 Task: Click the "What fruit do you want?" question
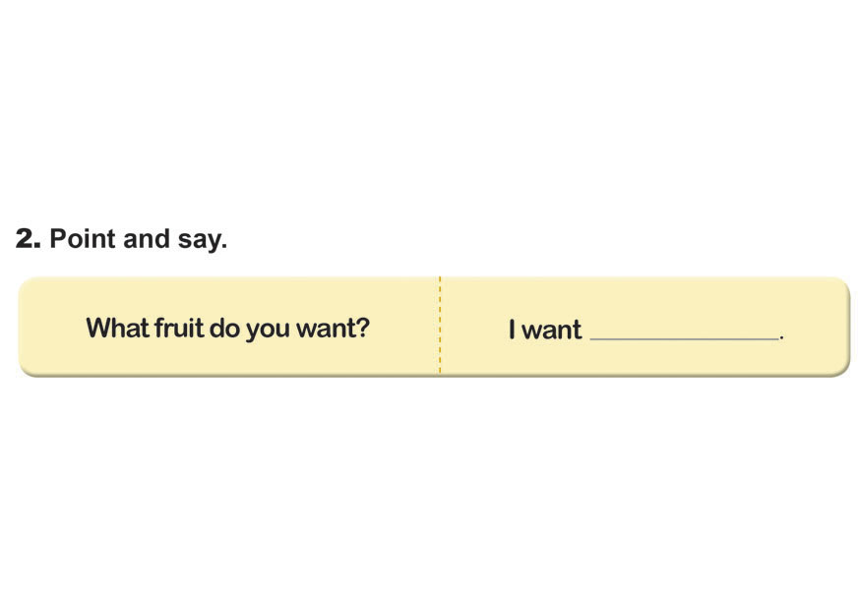pyautogui.click(x=227, y=328)
